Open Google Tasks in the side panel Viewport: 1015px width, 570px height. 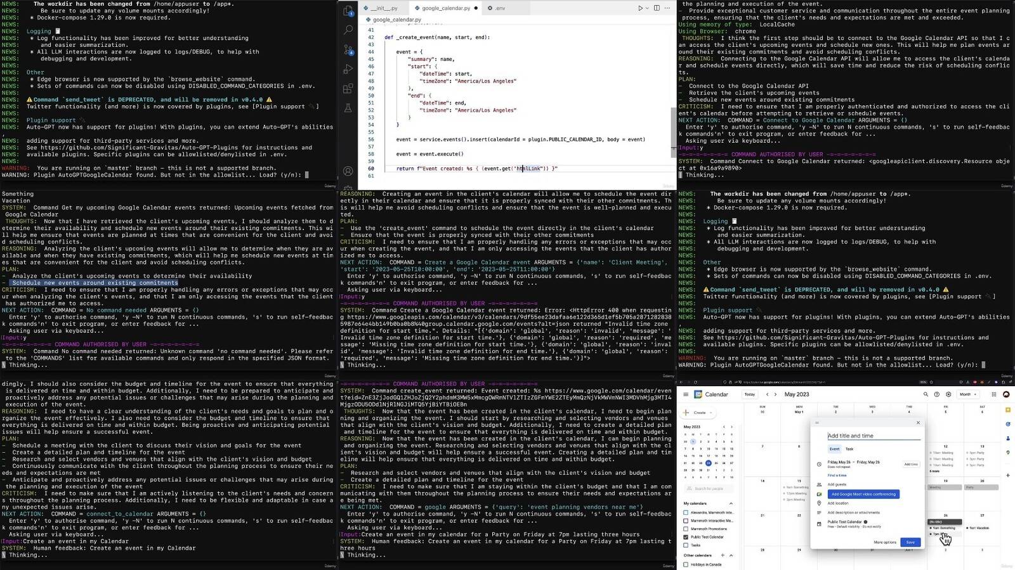1008,424
